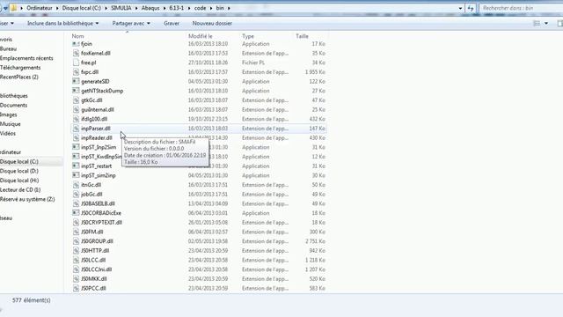Viewport: 563px width, 317px height.
Task: Click the fxpc.dll file icon
Action: 76,72
